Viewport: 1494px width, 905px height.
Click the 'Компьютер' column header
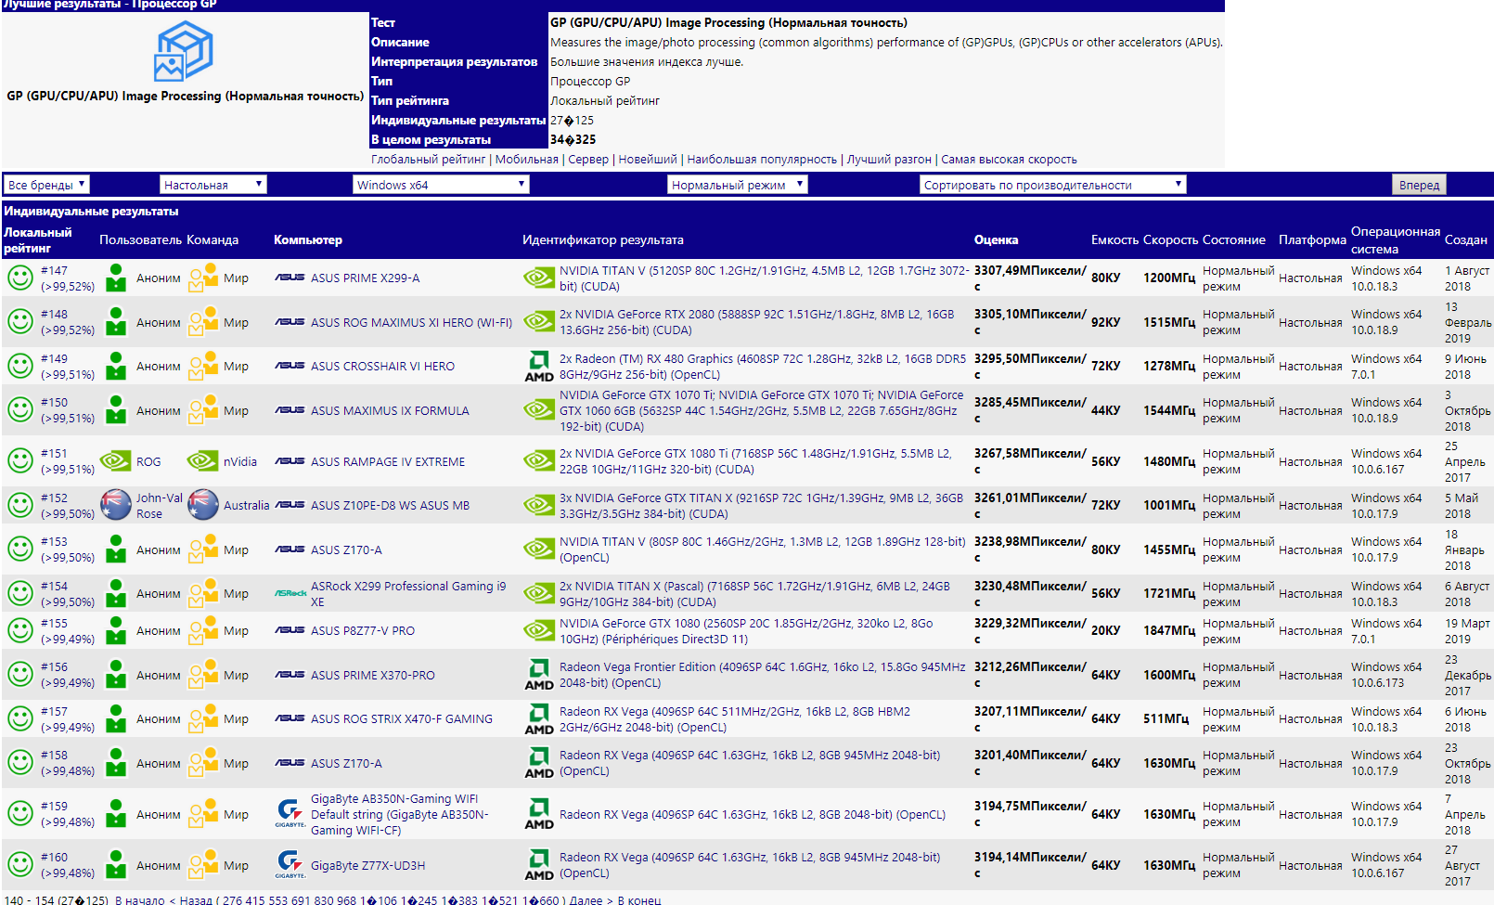coord(308,239)
